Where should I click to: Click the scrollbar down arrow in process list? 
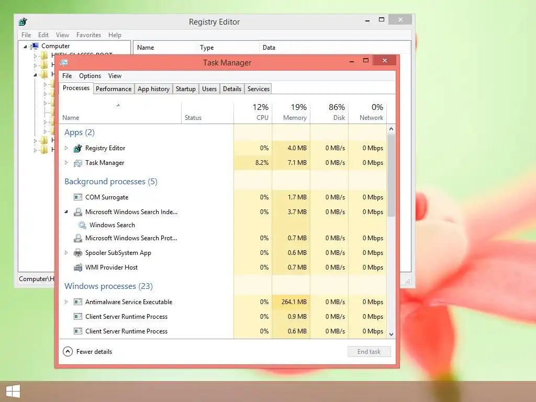(x=392, y=334)
